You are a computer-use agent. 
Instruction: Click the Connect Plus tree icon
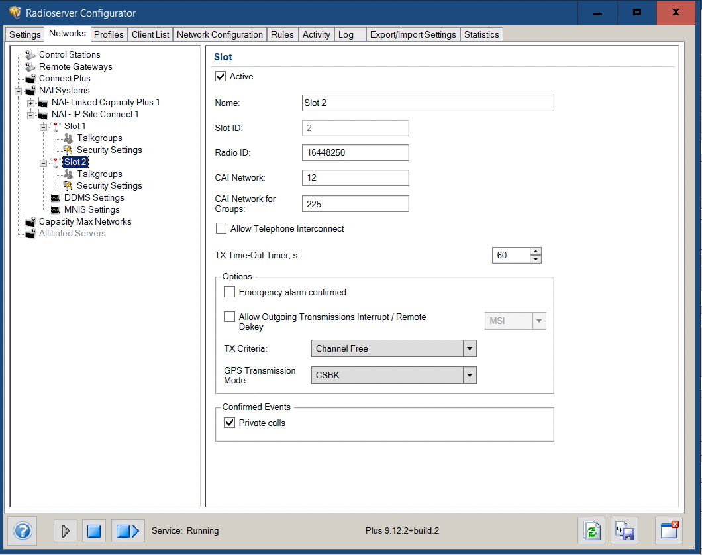(30, 78)
